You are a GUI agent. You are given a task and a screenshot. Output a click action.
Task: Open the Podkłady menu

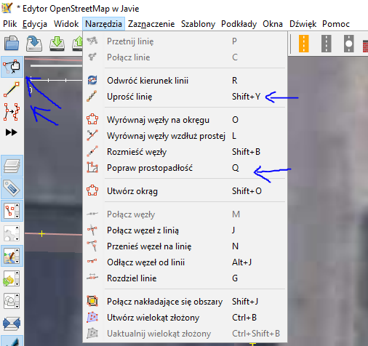[239, 24]
